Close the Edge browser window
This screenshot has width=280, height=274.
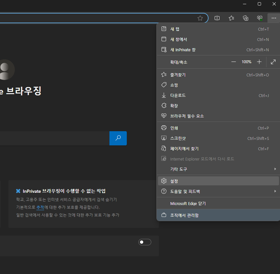pyautogui.click(x=274, y=4)
